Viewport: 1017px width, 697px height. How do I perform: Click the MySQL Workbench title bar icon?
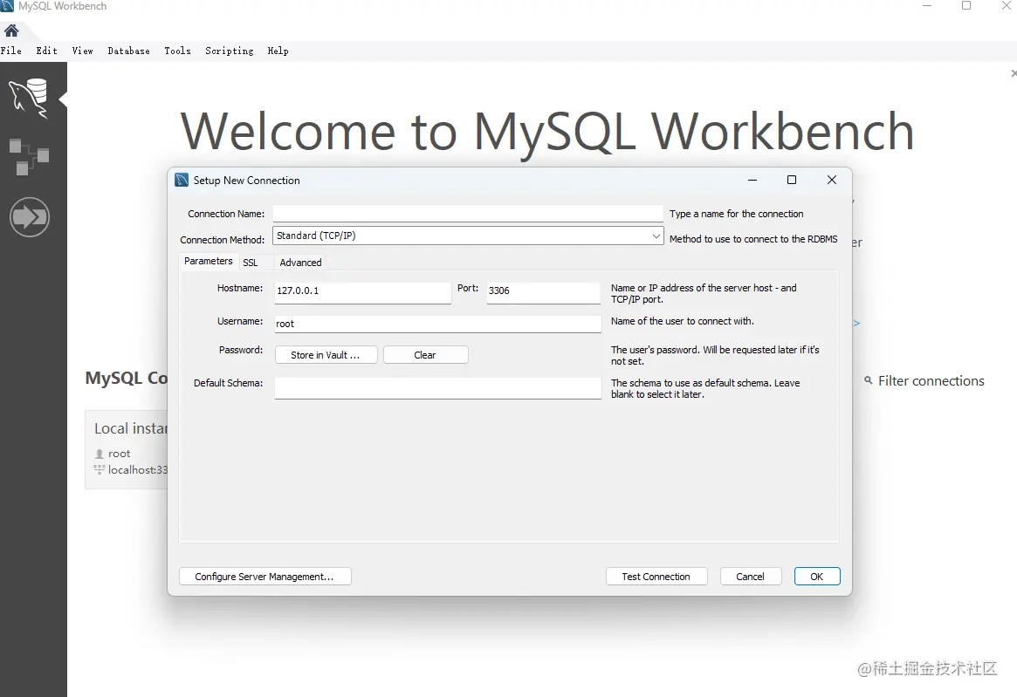7,6
